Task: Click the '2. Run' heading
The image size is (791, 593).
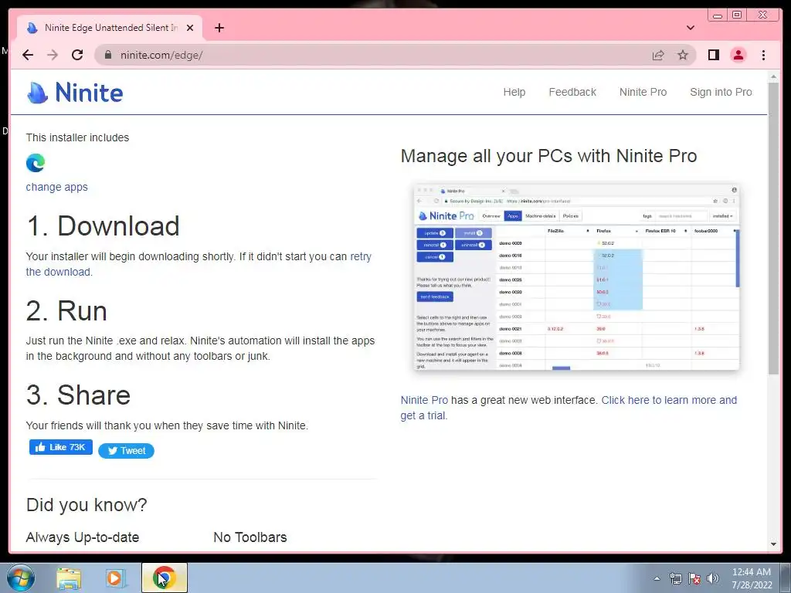Action: pos(66,310)
